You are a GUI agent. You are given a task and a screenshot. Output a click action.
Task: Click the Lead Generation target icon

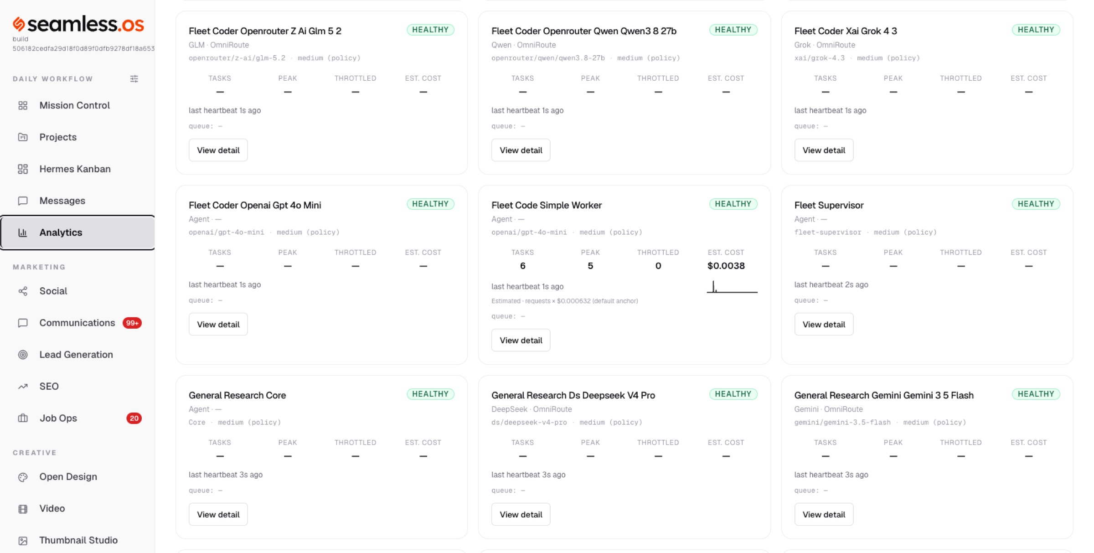click(23, 355)
